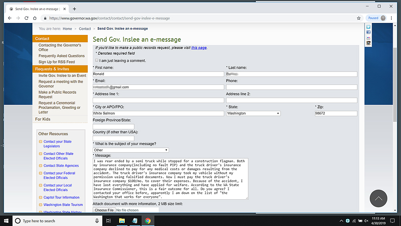Open the State dropdown showing Washington
The image size is (401, 226).
253,114
